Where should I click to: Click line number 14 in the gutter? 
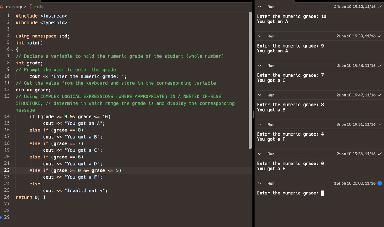pyautogui.click(x=7, y=116)
